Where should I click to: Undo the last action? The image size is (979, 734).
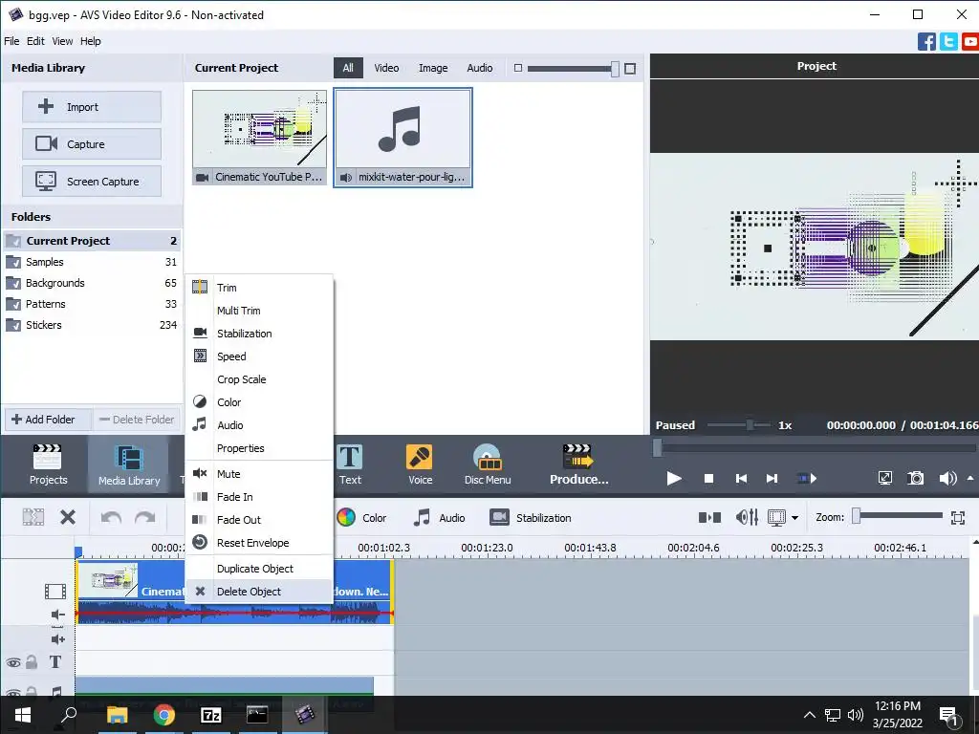(111, 517)
